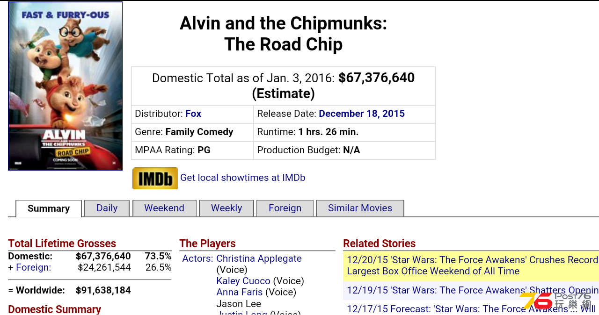599x315 pixels.
Task: Open the 12/17/15 Forecast story
Action: pos(472,309)
